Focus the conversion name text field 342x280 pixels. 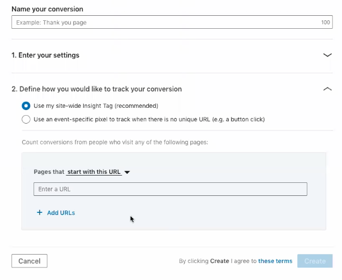tap(164, 23)
